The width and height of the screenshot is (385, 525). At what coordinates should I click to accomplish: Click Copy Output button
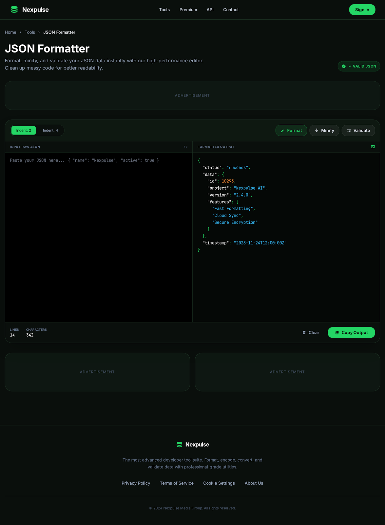click(351, 332)
